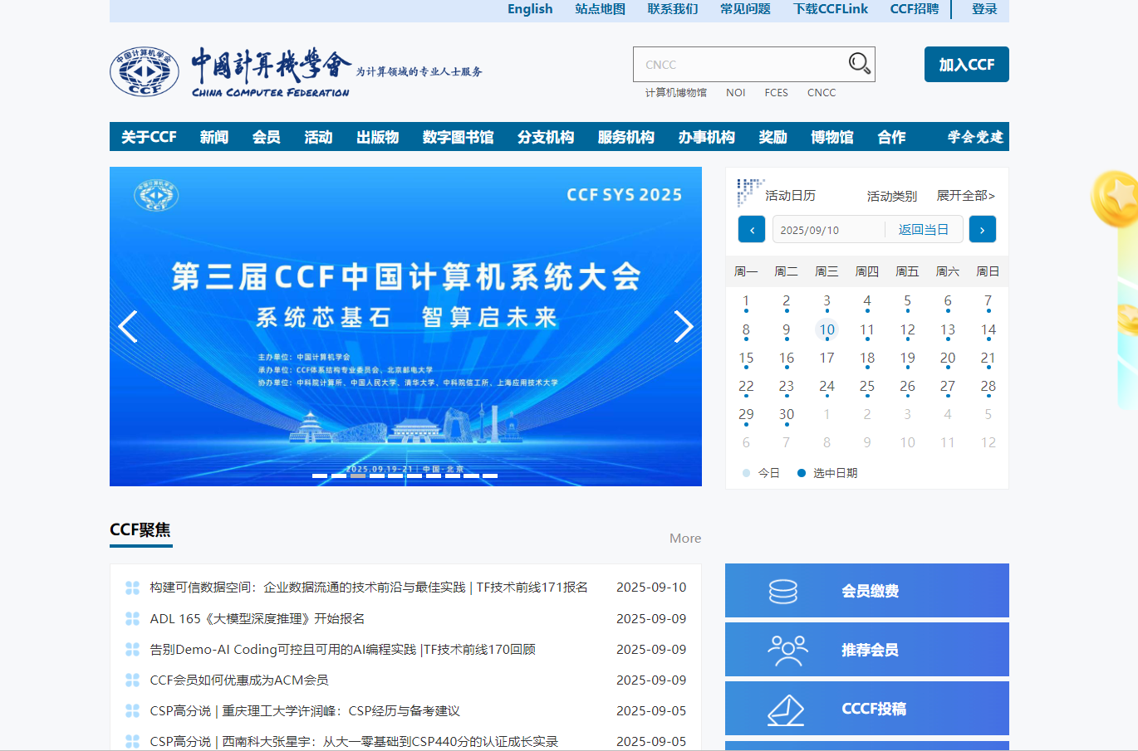
Task: Select September 10 in the calendar
Action: pyautogui.click(x=827, y=330)
